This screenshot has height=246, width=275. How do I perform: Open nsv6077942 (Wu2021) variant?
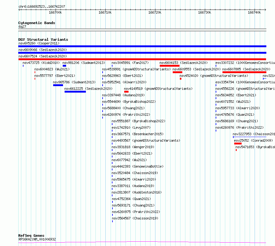tap(129, 160)
